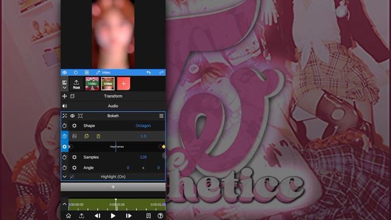
Task: Copy the property value
Action: [x=87, y=136]
